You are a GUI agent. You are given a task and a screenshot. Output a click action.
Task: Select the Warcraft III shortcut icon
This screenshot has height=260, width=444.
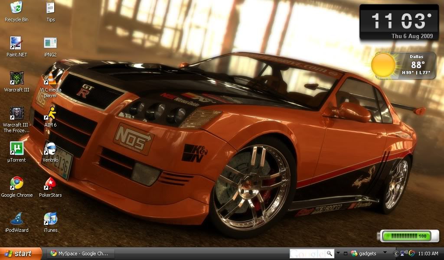pos(16,78)
